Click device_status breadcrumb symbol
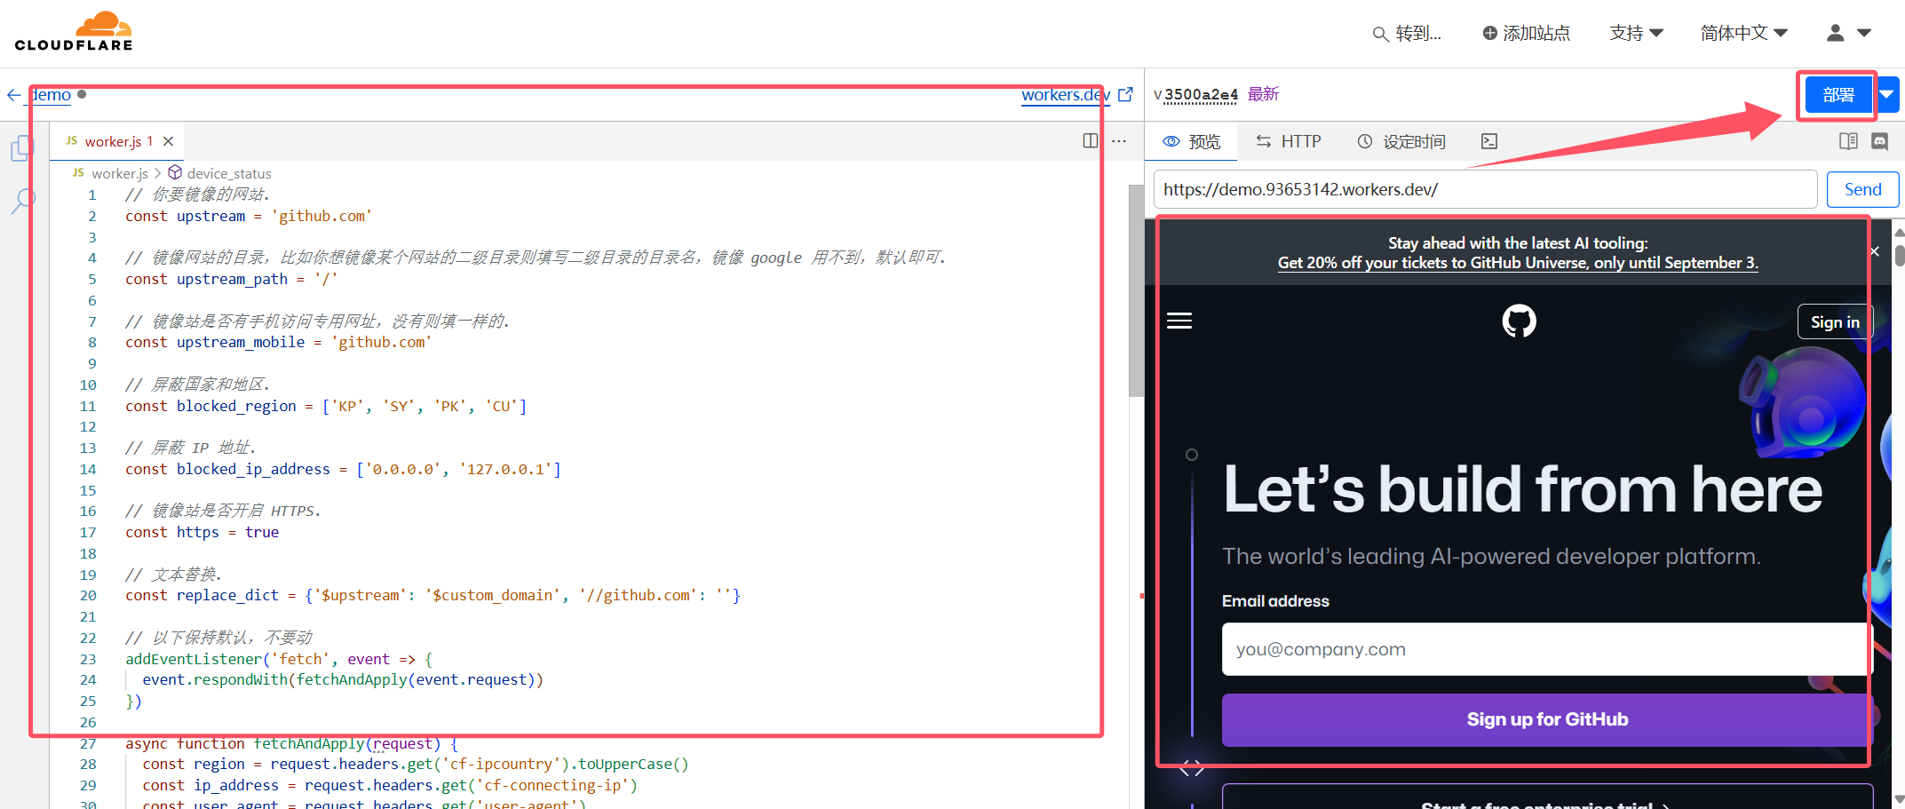 click(x=229, y=173)
